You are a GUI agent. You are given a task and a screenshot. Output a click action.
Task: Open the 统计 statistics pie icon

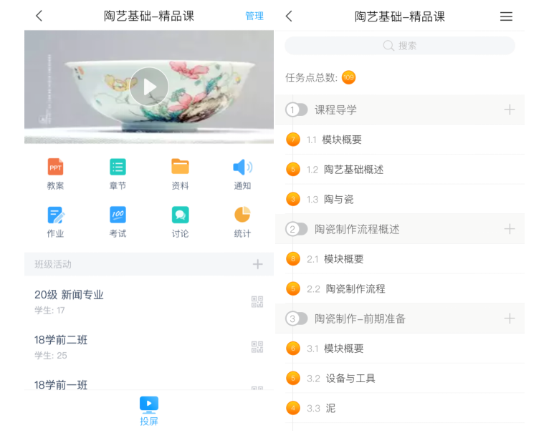242,215
